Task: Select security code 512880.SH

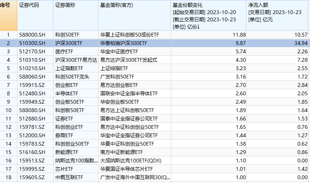Action: coord(32,119)
